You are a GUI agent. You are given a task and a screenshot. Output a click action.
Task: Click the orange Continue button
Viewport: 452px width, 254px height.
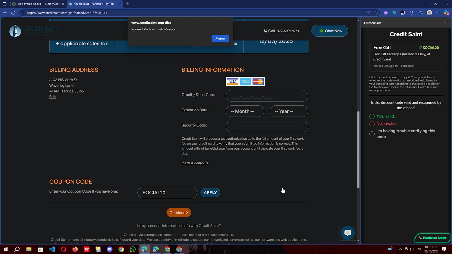179,213
